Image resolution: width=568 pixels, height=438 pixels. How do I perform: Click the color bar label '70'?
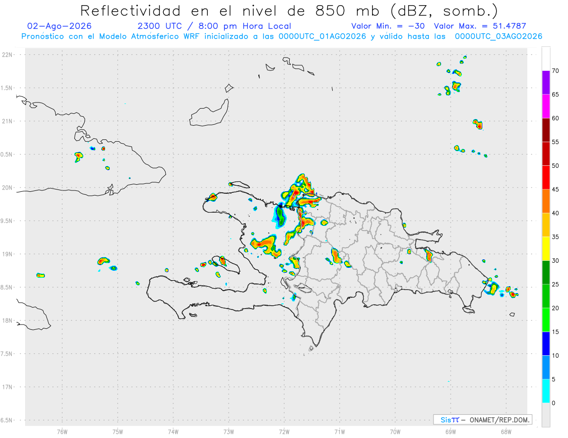[x=555, y=71]
